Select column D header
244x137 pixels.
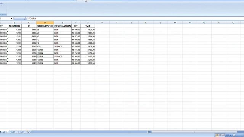pos(45,23)
